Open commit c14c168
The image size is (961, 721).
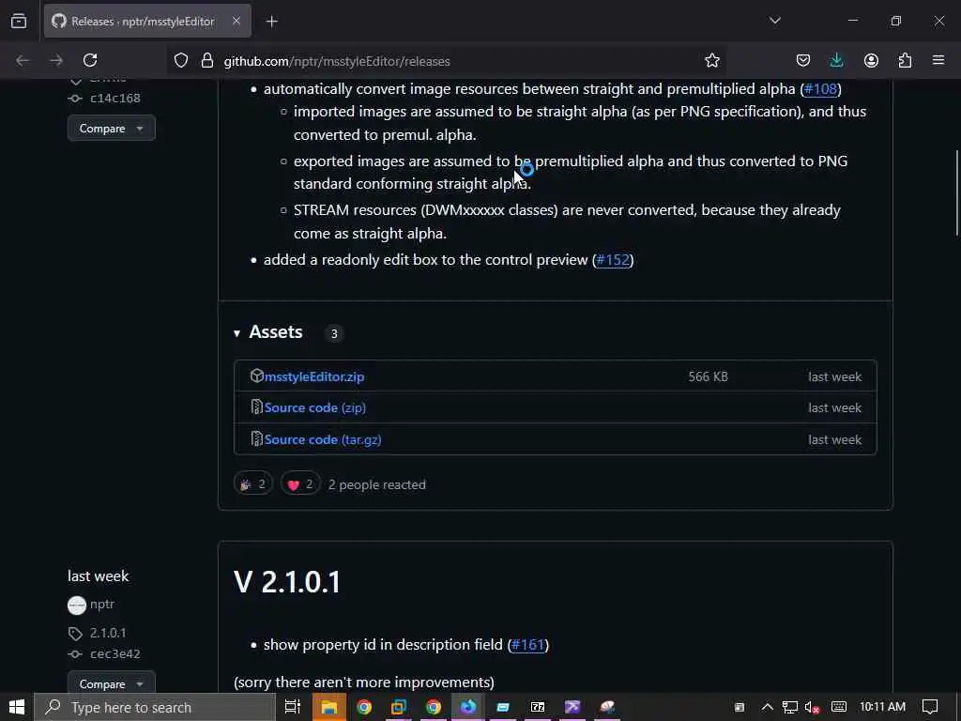114,98
